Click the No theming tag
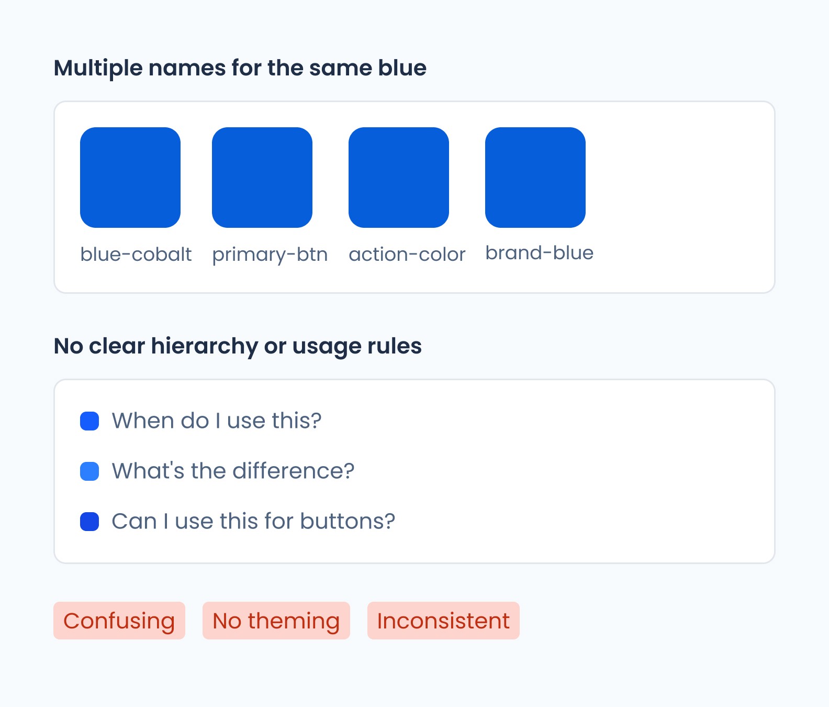 point(276,621)
